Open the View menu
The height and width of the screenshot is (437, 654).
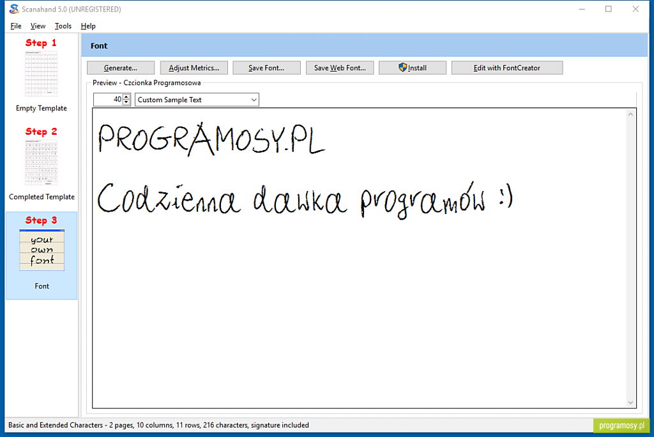coord(38,26)
